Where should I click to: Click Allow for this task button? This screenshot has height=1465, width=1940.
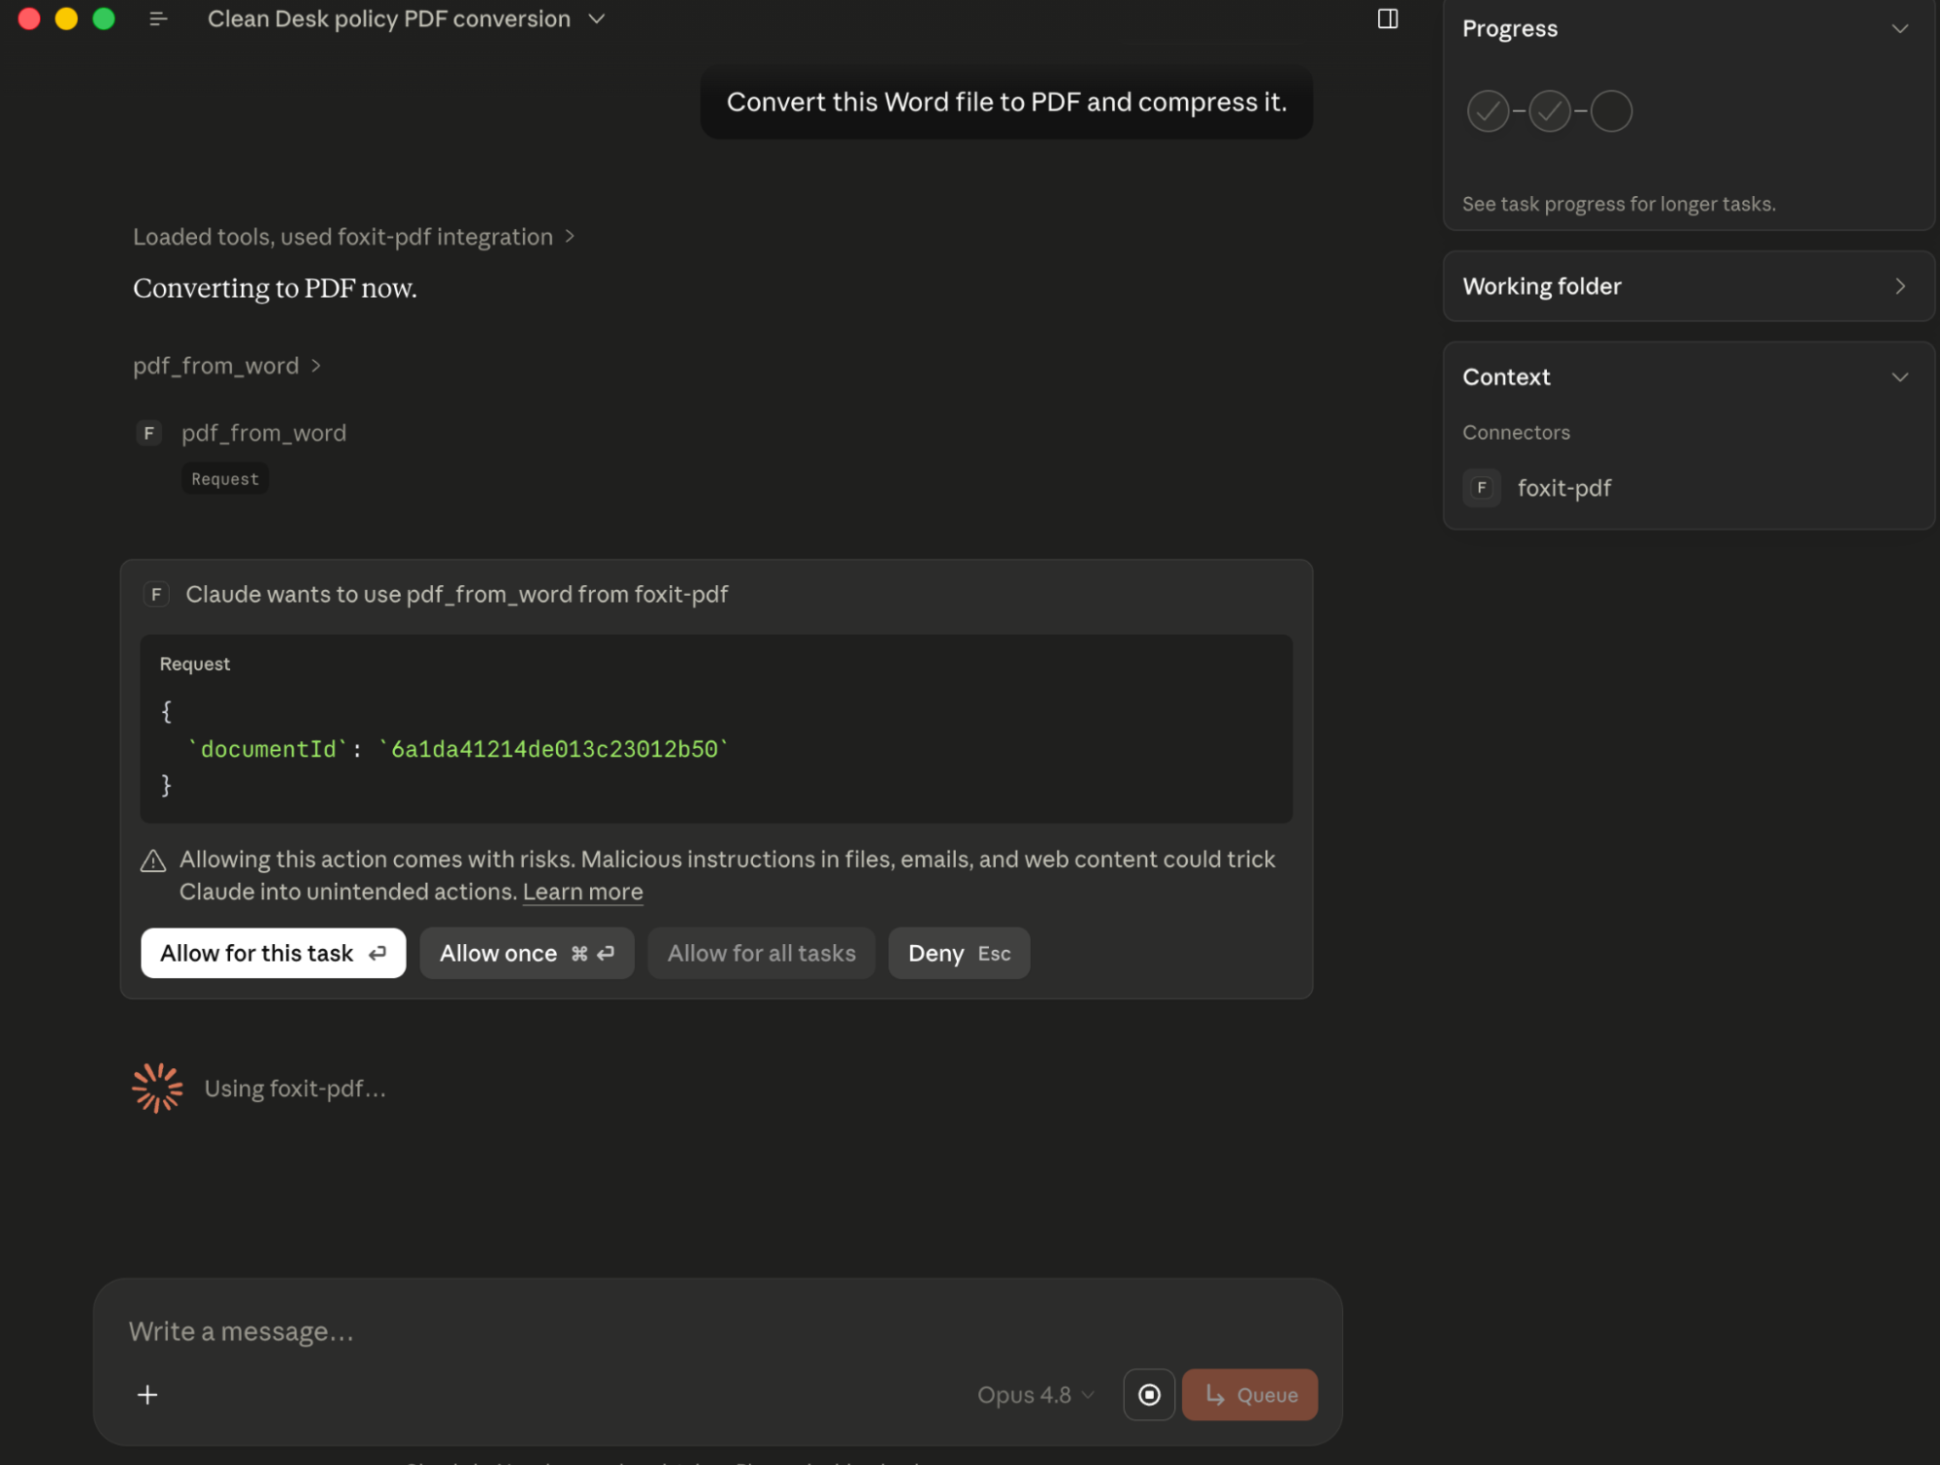tap(274, 953)
